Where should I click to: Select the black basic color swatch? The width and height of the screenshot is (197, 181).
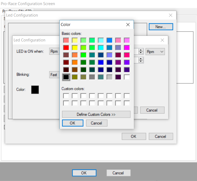66,77
